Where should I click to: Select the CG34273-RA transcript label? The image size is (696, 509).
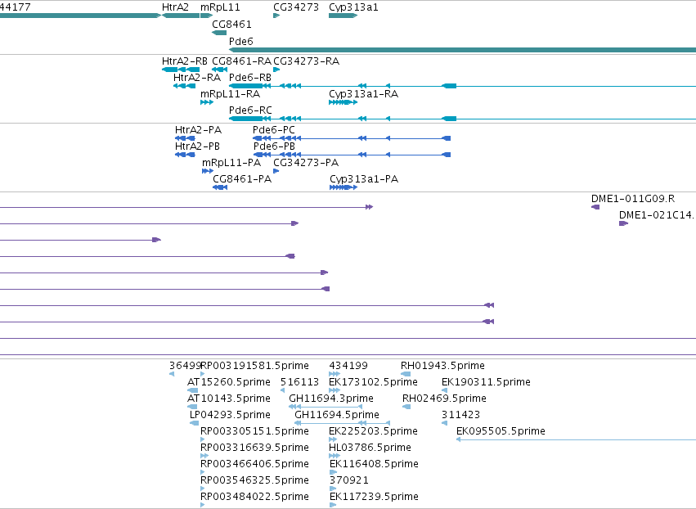point(306,61)
